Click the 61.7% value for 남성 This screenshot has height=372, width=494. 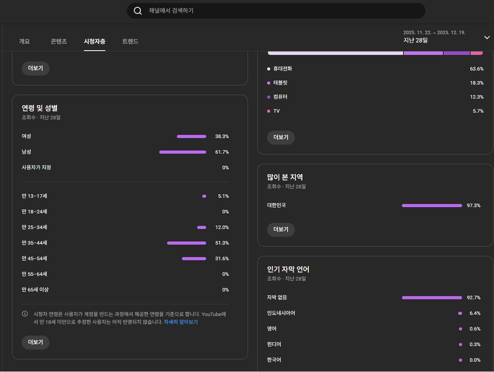222,152
